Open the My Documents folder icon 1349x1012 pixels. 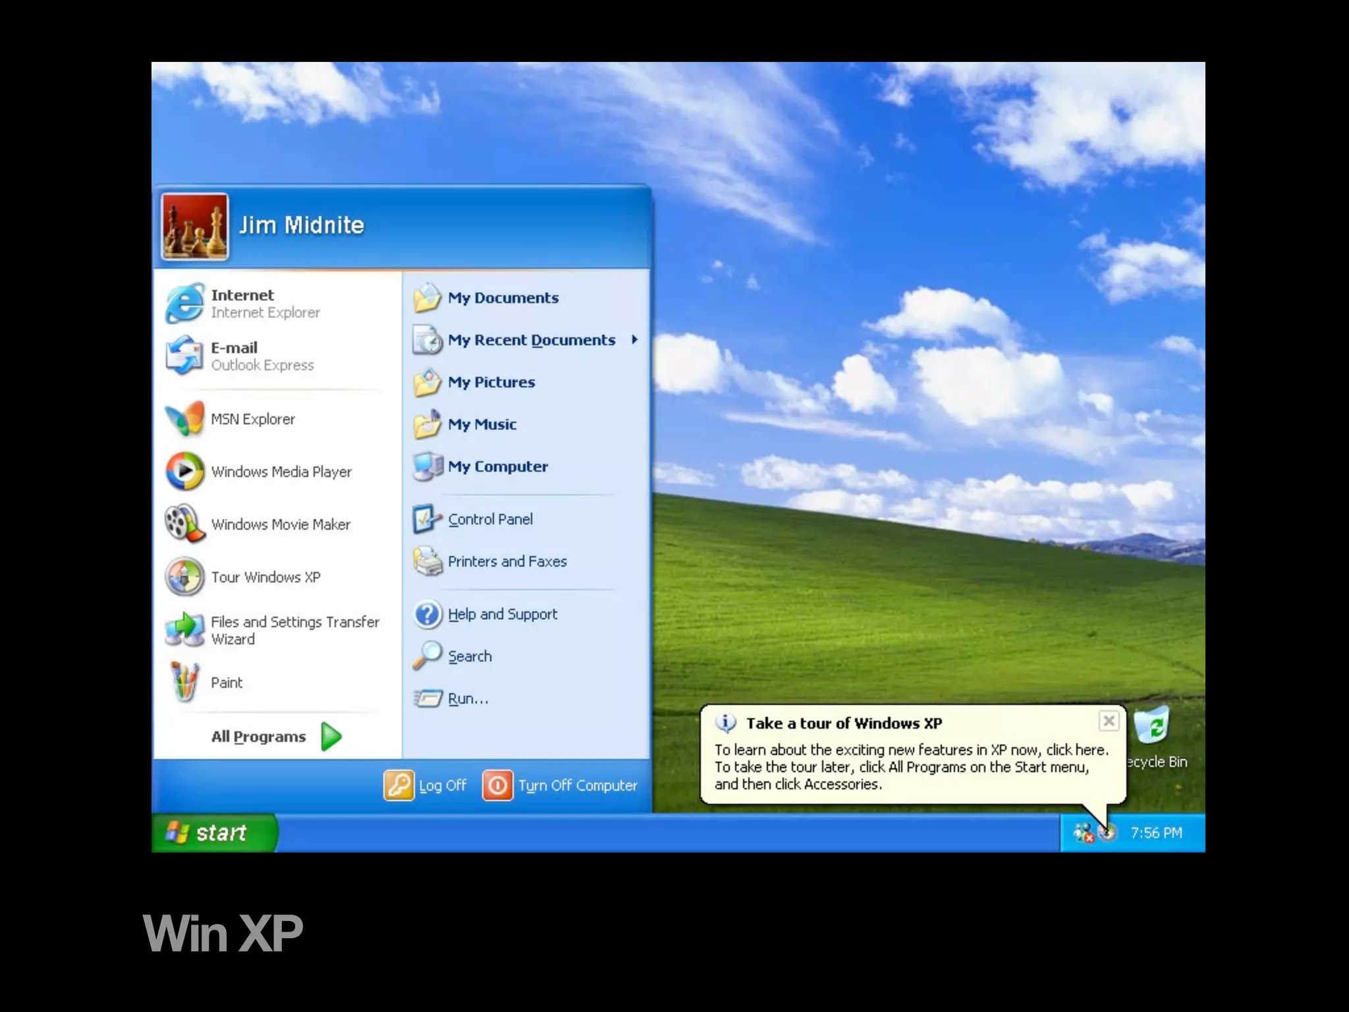click(x=427, y=298)
